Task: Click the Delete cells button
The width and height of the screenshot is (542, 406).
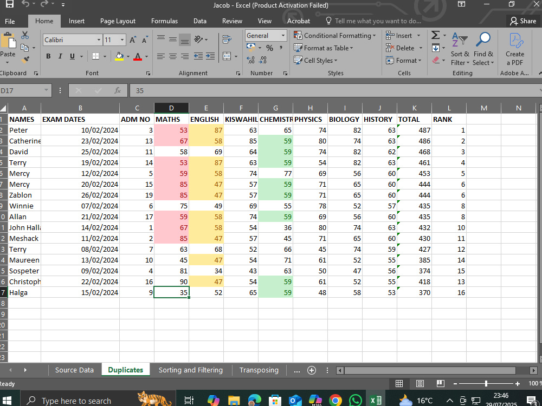Action: coord(401,48)
